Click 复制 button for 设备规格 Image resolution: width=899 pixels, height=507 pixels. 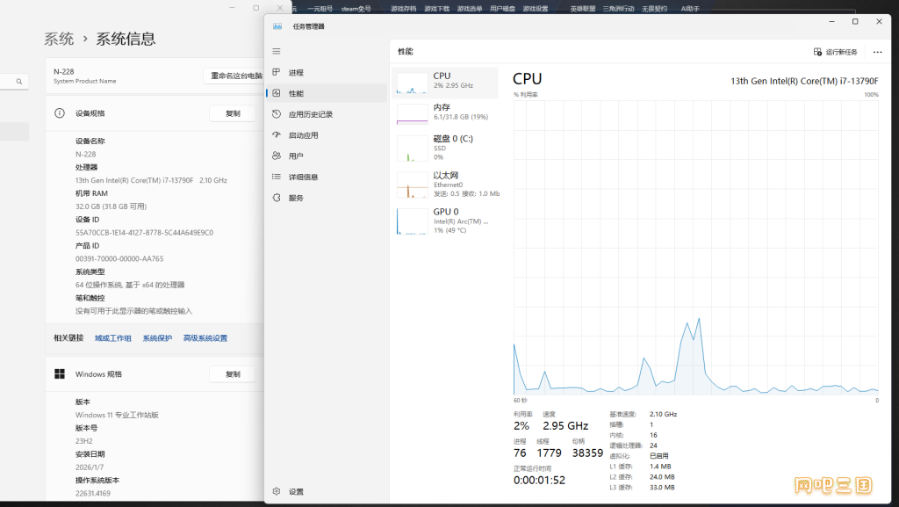[x=233, y=113]
